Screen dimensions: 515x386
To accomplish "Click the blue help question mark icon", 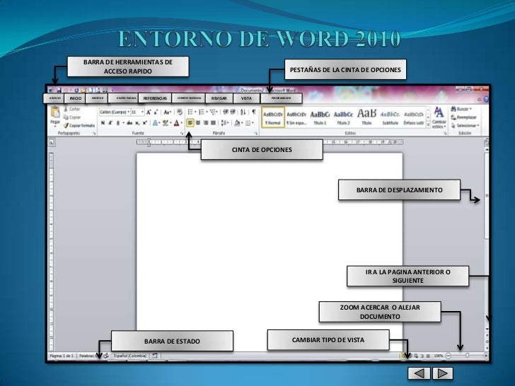I will pyautogui.click(x=486, y=99).
